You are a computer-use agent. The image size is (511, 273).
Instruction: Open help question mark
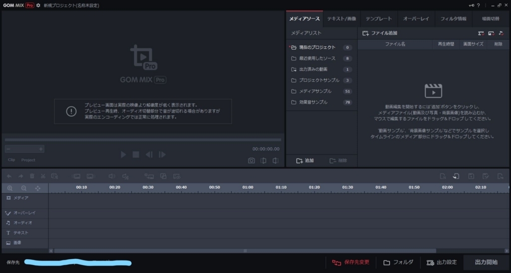click(x=479, y=5)
